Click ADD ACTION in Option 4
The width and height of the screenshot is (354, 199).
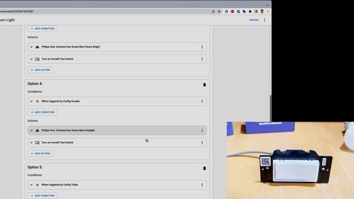[x=40, y=154]
